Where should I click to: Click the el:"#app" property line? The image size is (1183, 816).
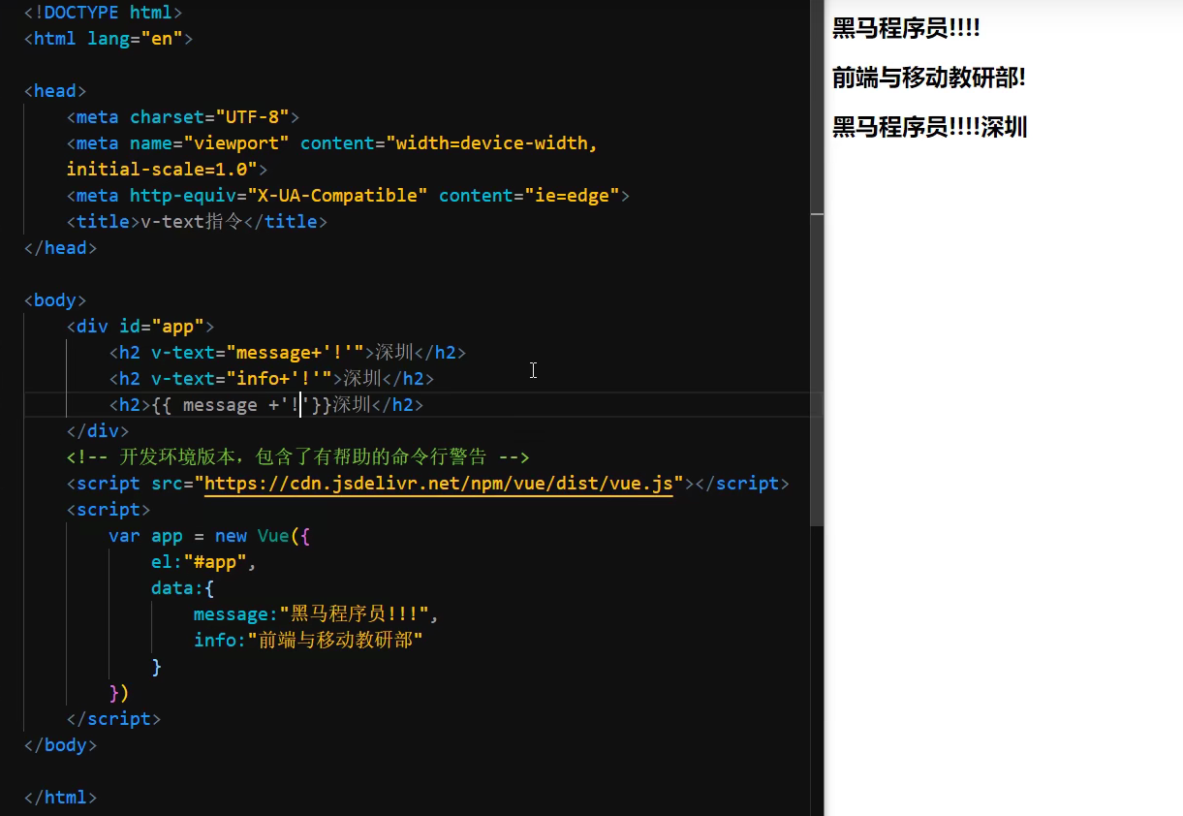tap(204, 562)
